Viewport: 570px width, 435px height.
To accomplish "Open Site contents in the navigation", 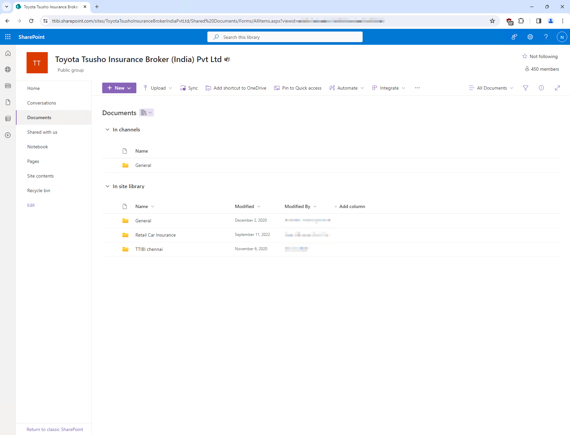I will coord(40,176).
